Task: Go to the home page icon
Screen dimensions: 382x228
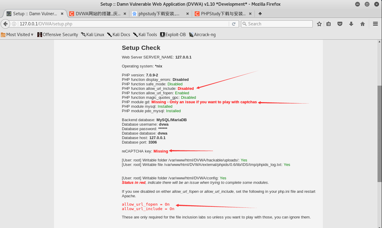Action: pyautogui.click(x=362, y=24)
